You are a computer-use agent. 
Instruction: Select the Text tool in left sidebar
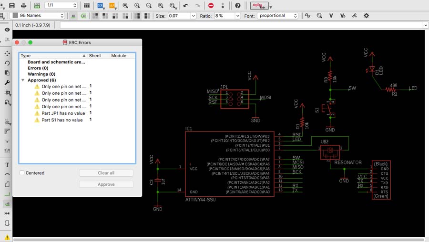[7, 165]
